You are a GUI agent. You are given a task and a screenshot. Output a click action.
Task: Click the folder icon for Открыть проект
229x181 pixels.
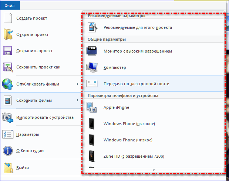[x=8, y=34]
